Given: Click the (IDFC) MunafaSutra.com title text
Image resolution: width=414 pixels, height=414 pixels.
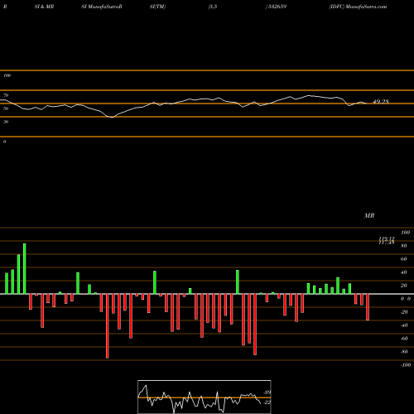Looking at the screenshot, I should (358, 7).
